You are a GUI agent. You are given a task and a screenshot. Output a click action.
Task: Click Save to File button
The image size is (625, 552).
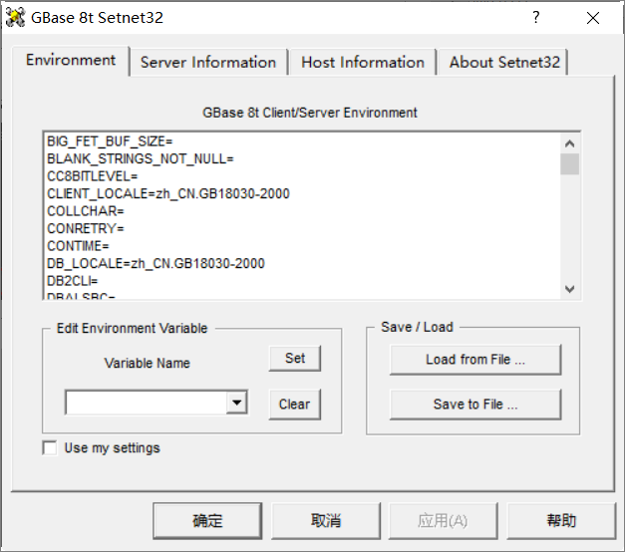474,405
